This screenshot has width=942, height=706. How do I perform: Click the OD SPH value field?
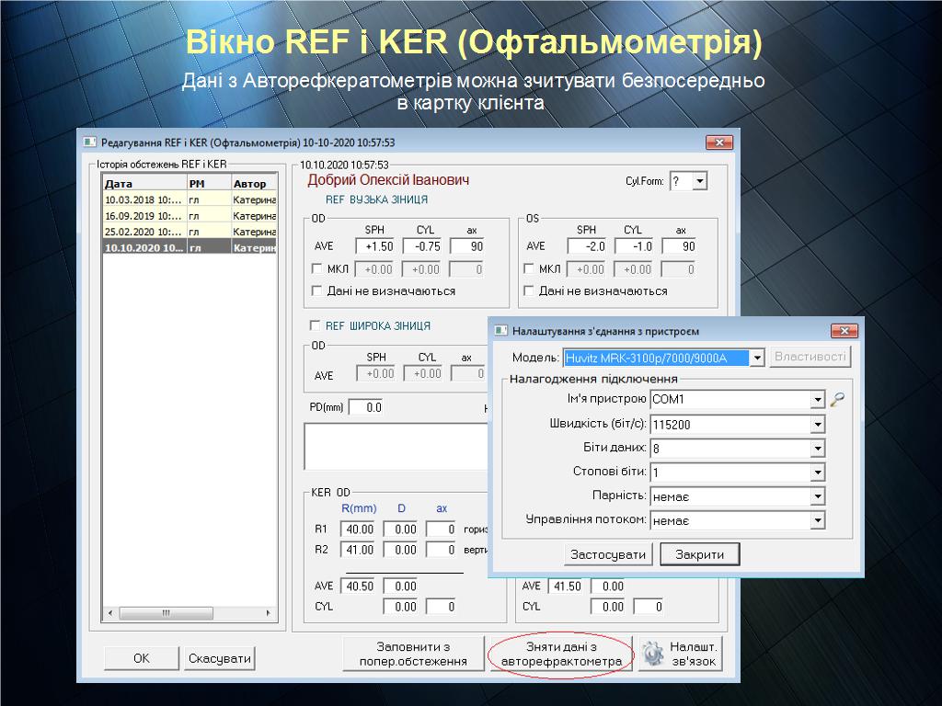coord(376,246)
